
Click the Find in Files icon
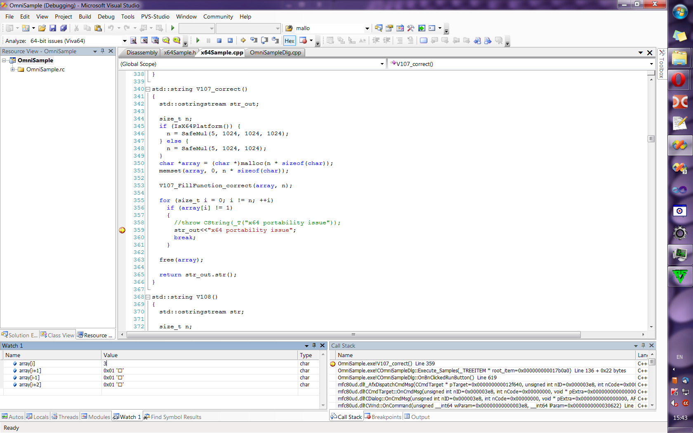pos(288,28)
